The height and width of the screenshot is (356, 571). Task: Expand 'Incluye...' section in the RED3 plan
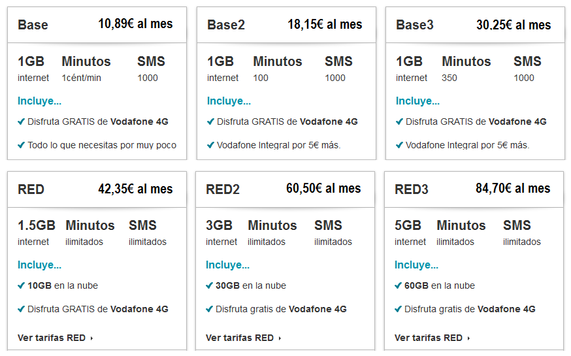click(417, 265)
